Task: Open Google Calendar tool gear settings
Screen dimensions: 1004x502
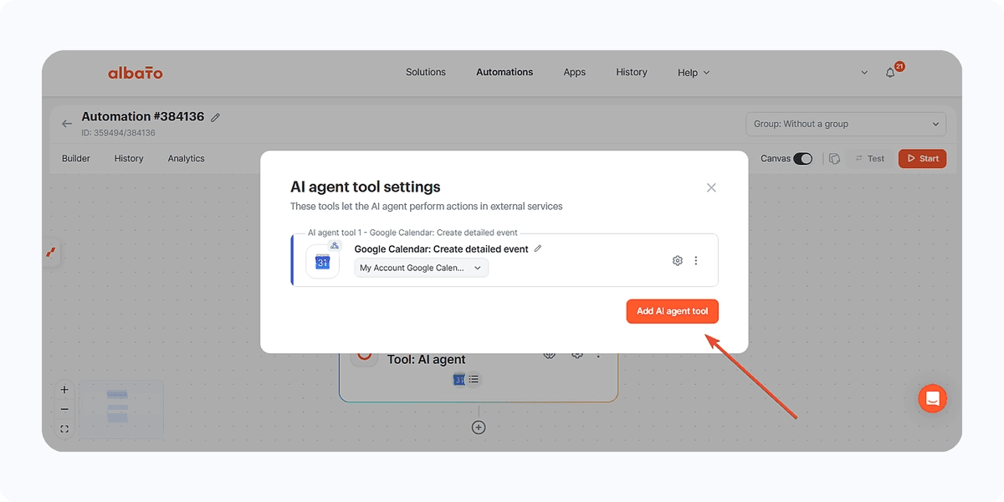Action: (x=678, y=261)
